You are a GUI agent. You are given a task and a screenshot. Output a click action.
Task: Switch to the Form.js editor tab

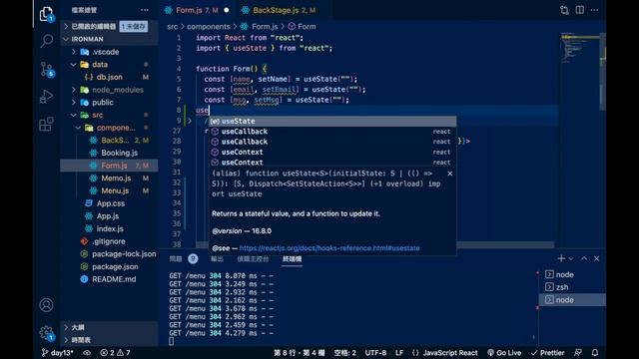197,10
